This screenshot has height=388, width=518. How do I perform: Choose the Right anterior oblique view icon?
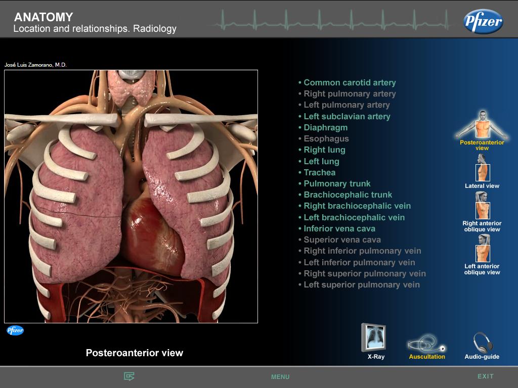(x=482, y=205)
